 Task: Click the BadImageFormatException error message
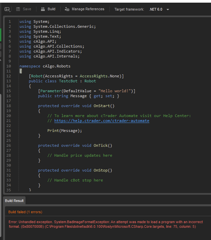[106, 224]
